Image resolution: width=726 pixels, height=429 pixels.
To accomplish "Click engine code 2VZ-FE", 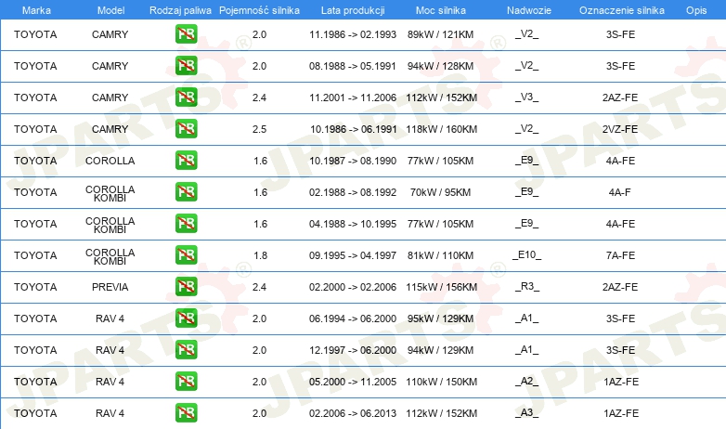I will pos(620,129).
